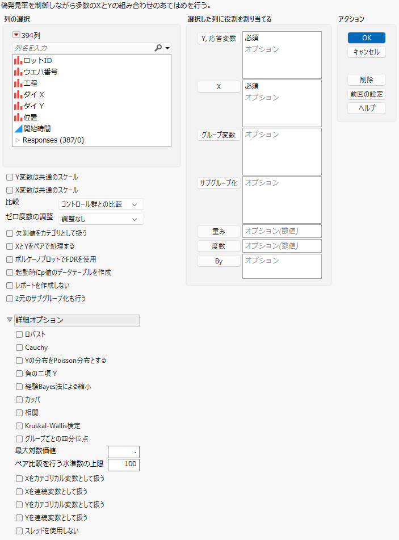
Task: Click the Y, 応答変数 role button
Action: 219,39
